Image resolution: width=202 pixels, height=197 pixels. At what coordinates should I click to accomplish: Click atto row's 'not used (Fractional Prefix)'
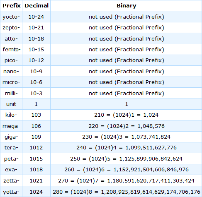[x=126, y=38]
